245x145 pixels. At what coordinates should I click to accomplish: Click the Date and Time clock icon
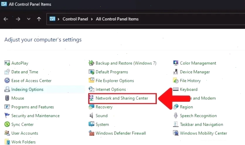point(7,72)
